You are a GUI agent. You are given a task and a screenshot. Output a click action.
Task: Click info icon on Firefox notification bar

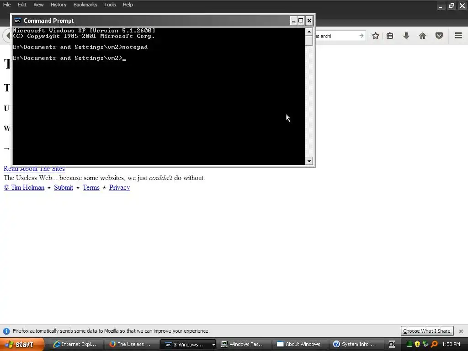(6, 331)
